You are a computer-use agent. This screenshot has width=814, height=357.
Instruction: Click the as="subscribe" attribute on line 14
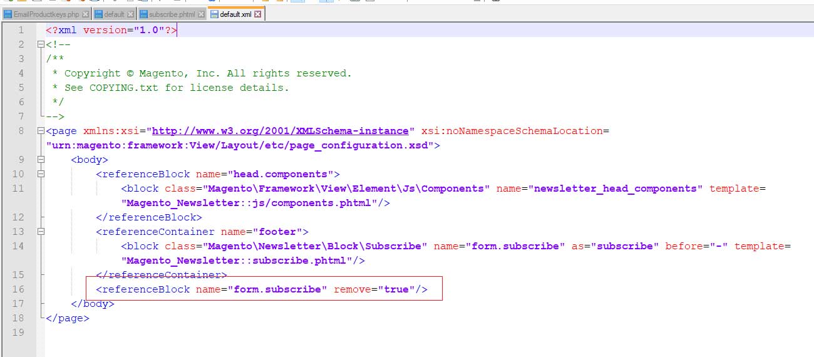tap(615, 246)
